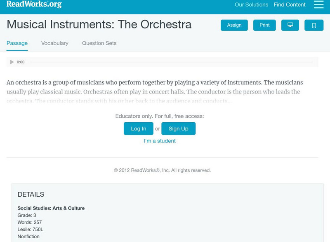Click the audio time 0:00 label

click(21, 62)
